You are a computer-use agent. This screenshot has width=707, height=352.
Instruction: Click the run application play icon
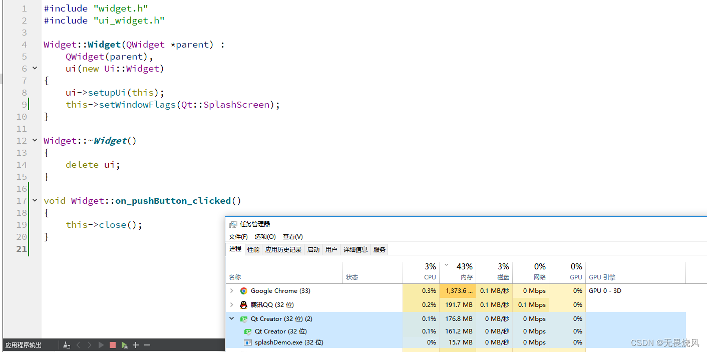coord(101,345)
